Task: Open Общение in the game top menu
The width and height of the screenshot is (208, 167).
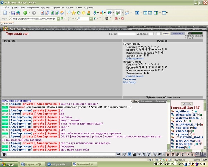Action: [x=148, y=27]
